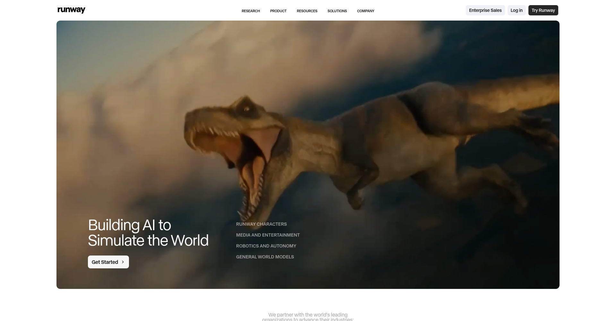Select Solutions in the top navigation

(337, 11)
